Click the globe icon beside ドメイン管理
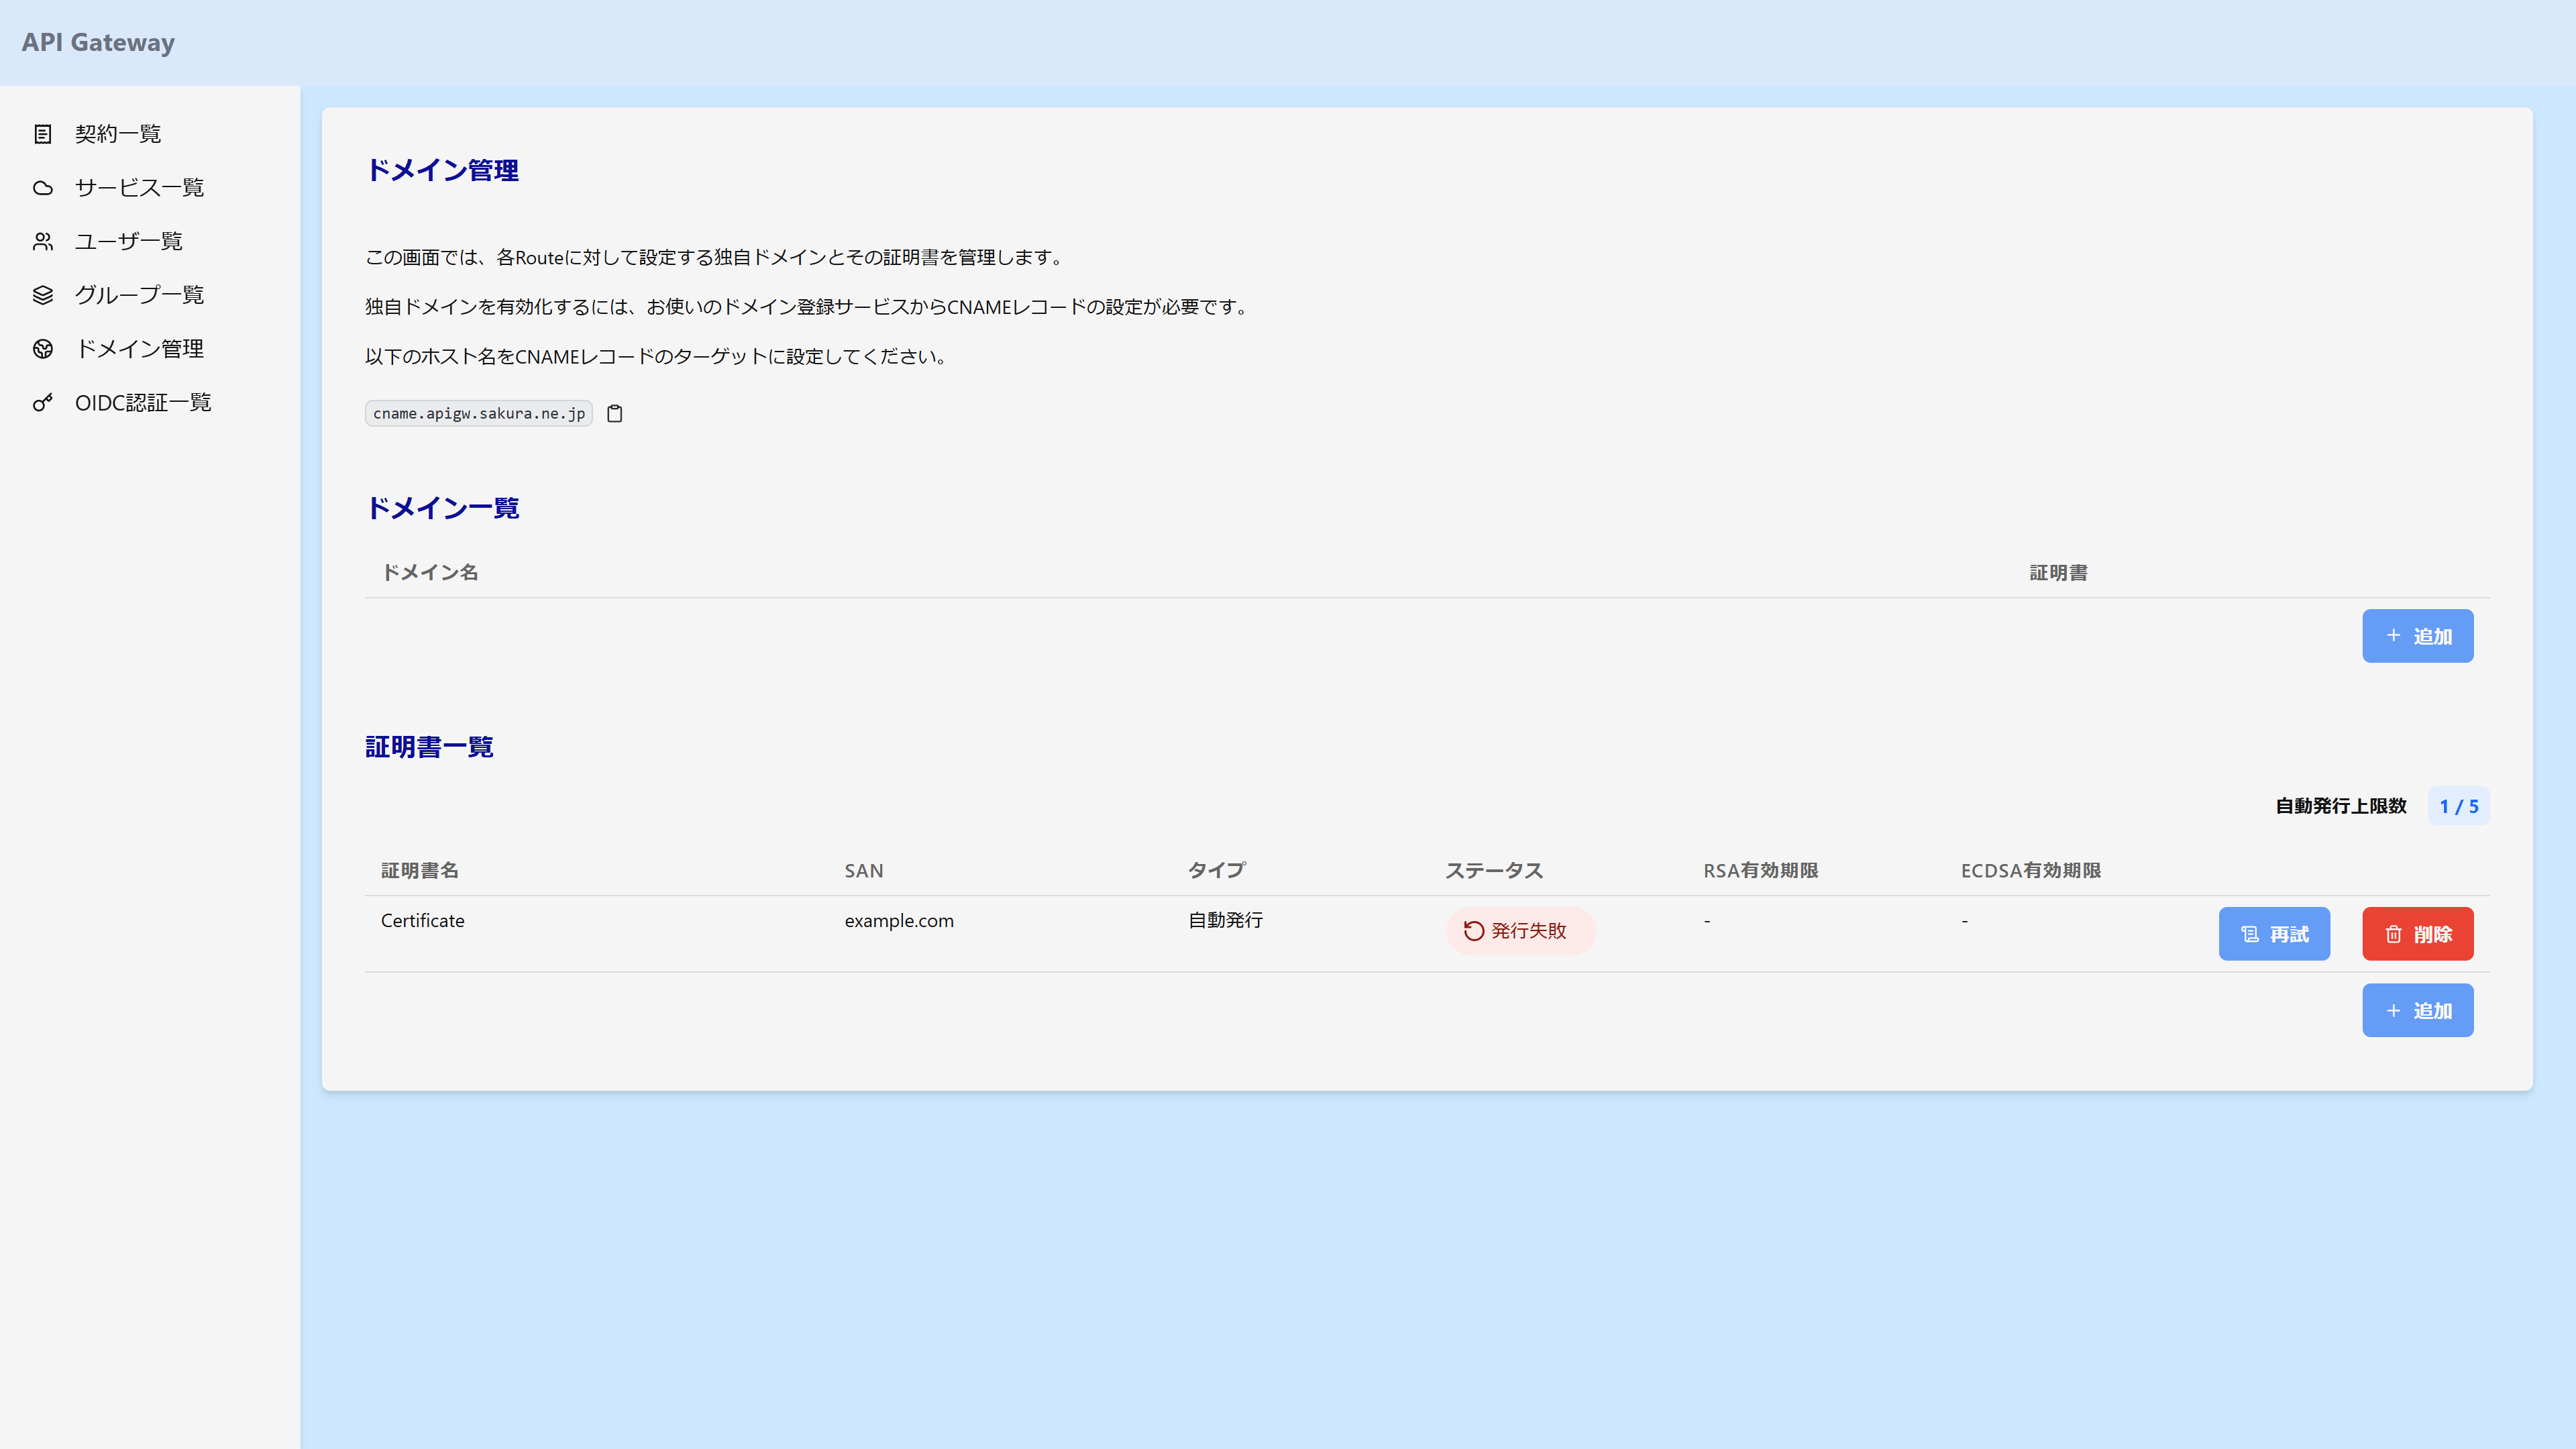 [42, 349]
